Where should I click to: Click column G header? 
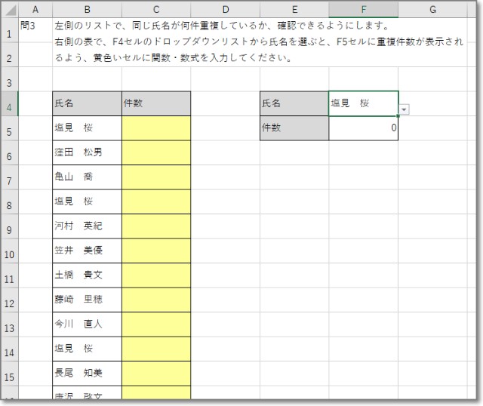pyautogui.click(x=432, y=10)
